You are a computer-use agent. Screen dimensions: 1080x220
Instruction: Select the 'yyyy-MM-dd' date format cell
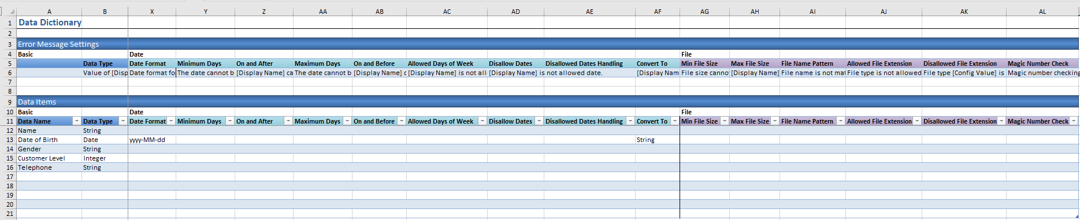[152, 140]
